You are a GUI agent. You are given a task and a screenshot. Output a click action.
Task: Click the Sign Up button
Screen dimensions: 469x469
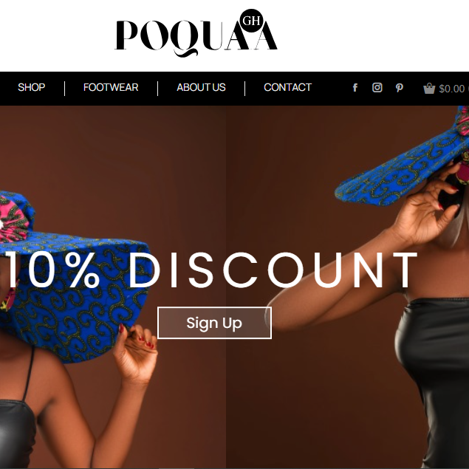[214, 323]
